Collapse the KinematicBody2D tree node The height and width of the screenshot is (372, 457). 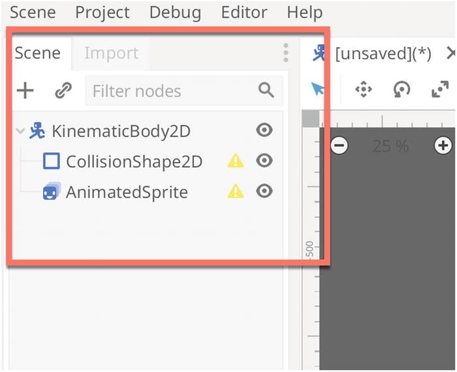[x=20, y=131]
